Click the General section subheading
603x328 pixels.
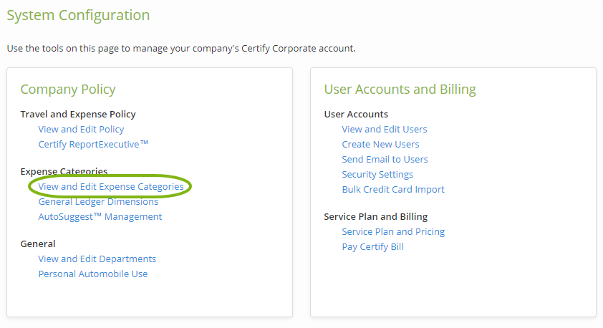[x=38, y=244]
